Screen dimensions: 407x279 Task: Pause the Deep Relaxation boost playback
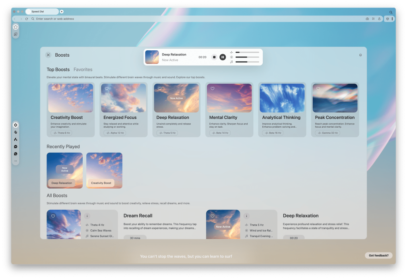(223, 57)
